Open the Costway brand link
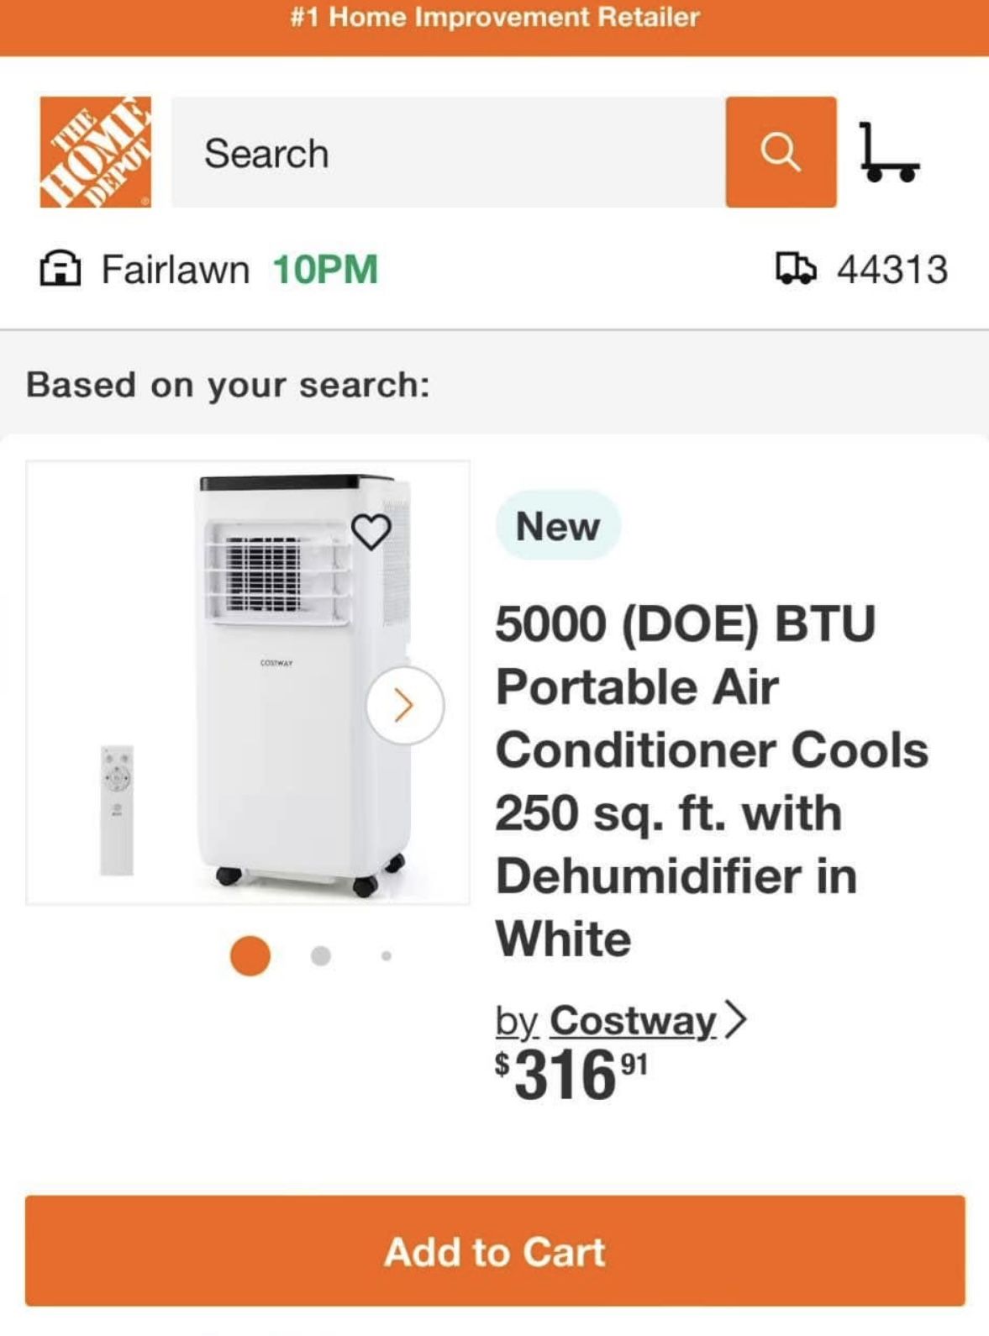This screenshot has width=989, height=1336. (632, 1021)
